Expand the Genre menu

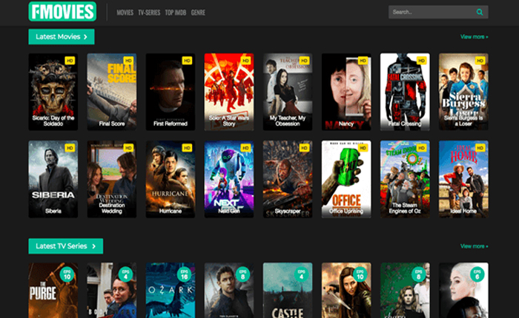198,13
